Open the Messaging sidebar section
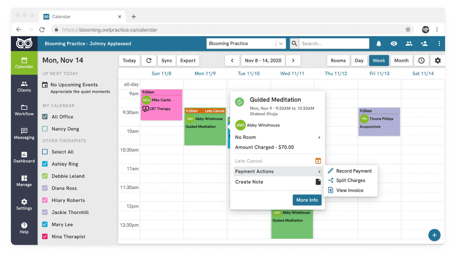The image size is (456, 259). pos(24,134)
